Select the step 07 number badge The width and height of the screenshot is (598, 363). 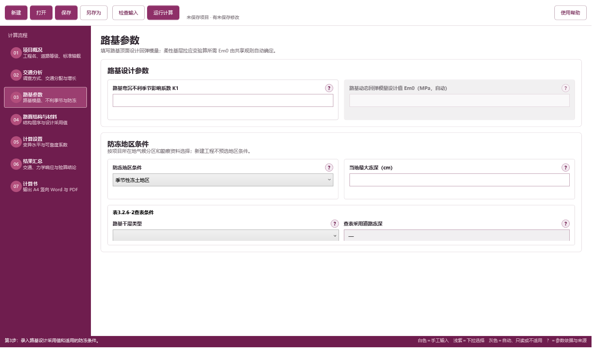pyautogui.click(x=16, y=186)
